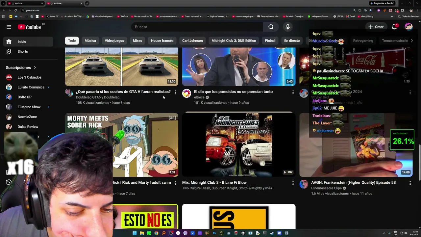The height and width of the screenshot is (237, 421).
Task: Open Todos los favoritos folder
Action: [x=409, y=16]
